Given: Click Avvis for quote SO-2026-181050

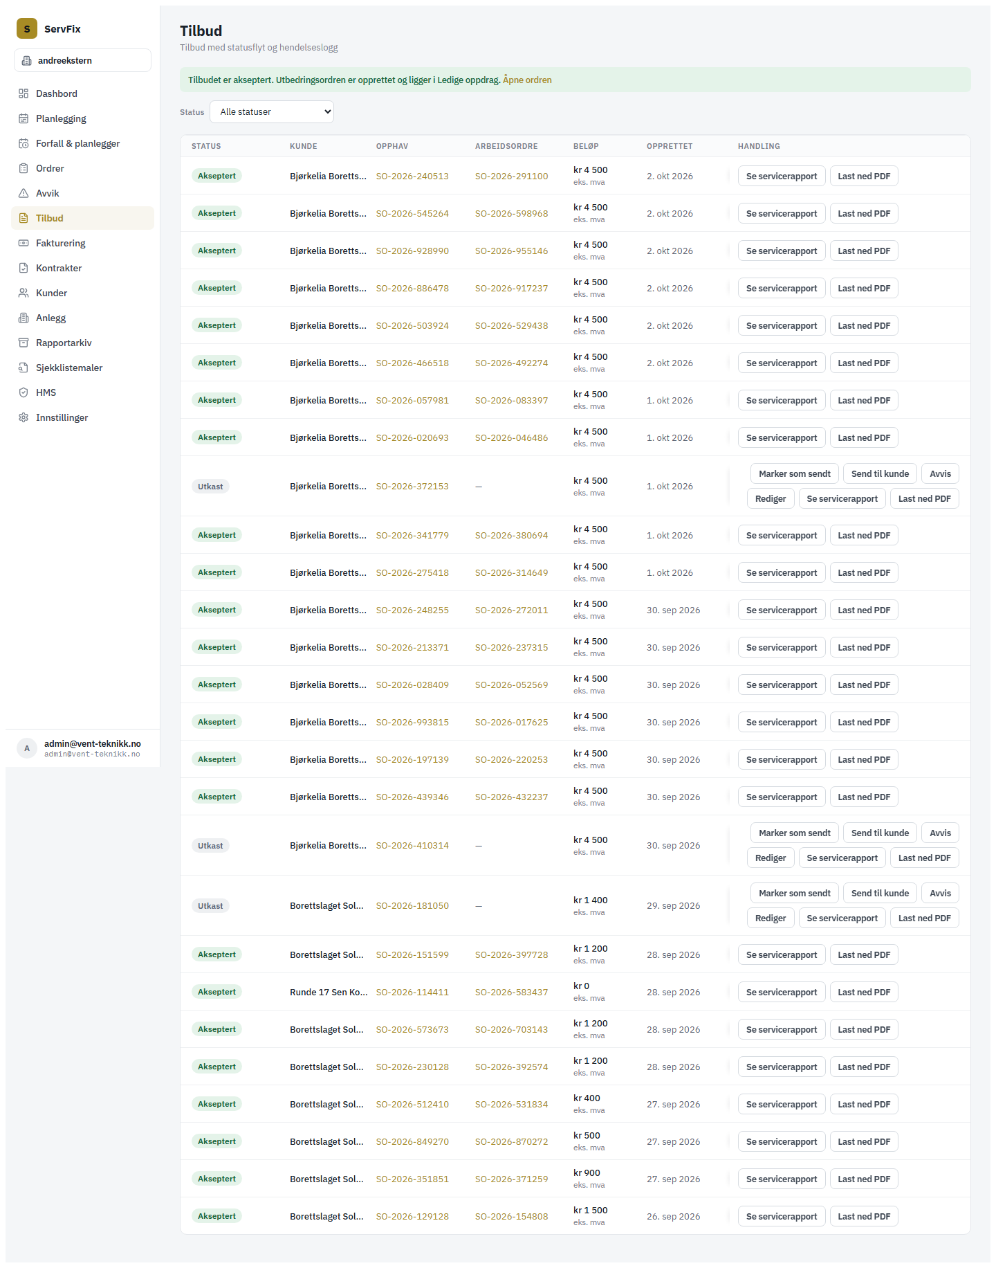Looking at the screenshot, I should pyautogui.click(x=940, y=894).
